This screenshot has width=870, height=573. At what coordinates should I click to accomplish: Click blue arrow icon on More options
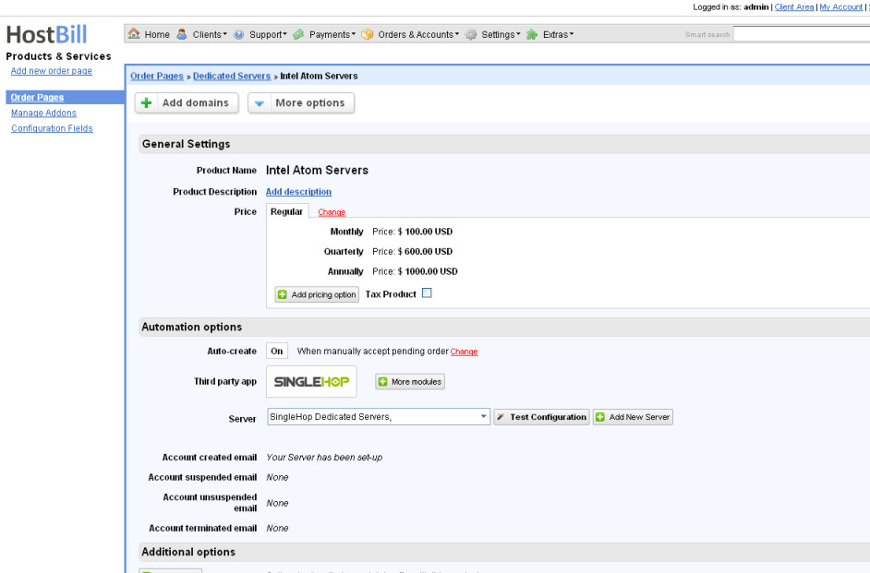pos(260,103)
